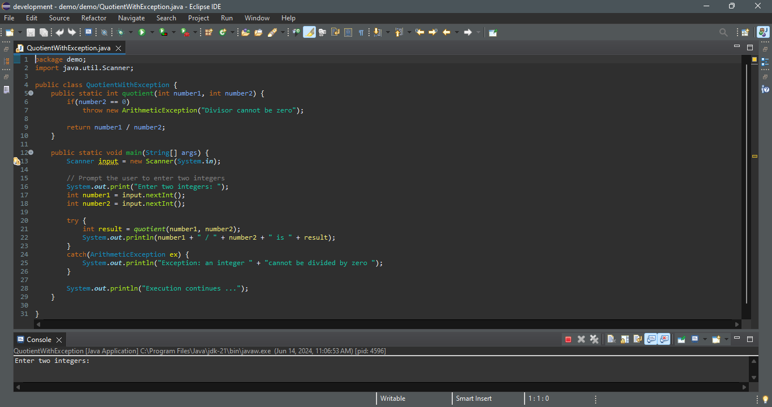This screenshot has height=407, width=772.
Task: Click the Debug bug icon in toolbar
Action: (120, 32)
